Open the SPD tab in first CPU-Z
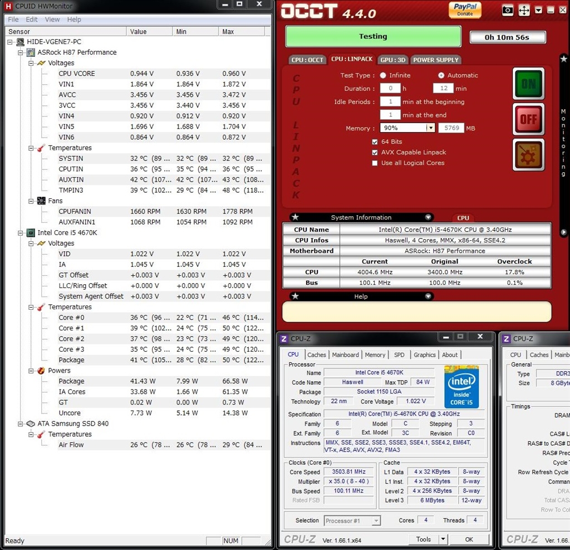 pos(399,355)
